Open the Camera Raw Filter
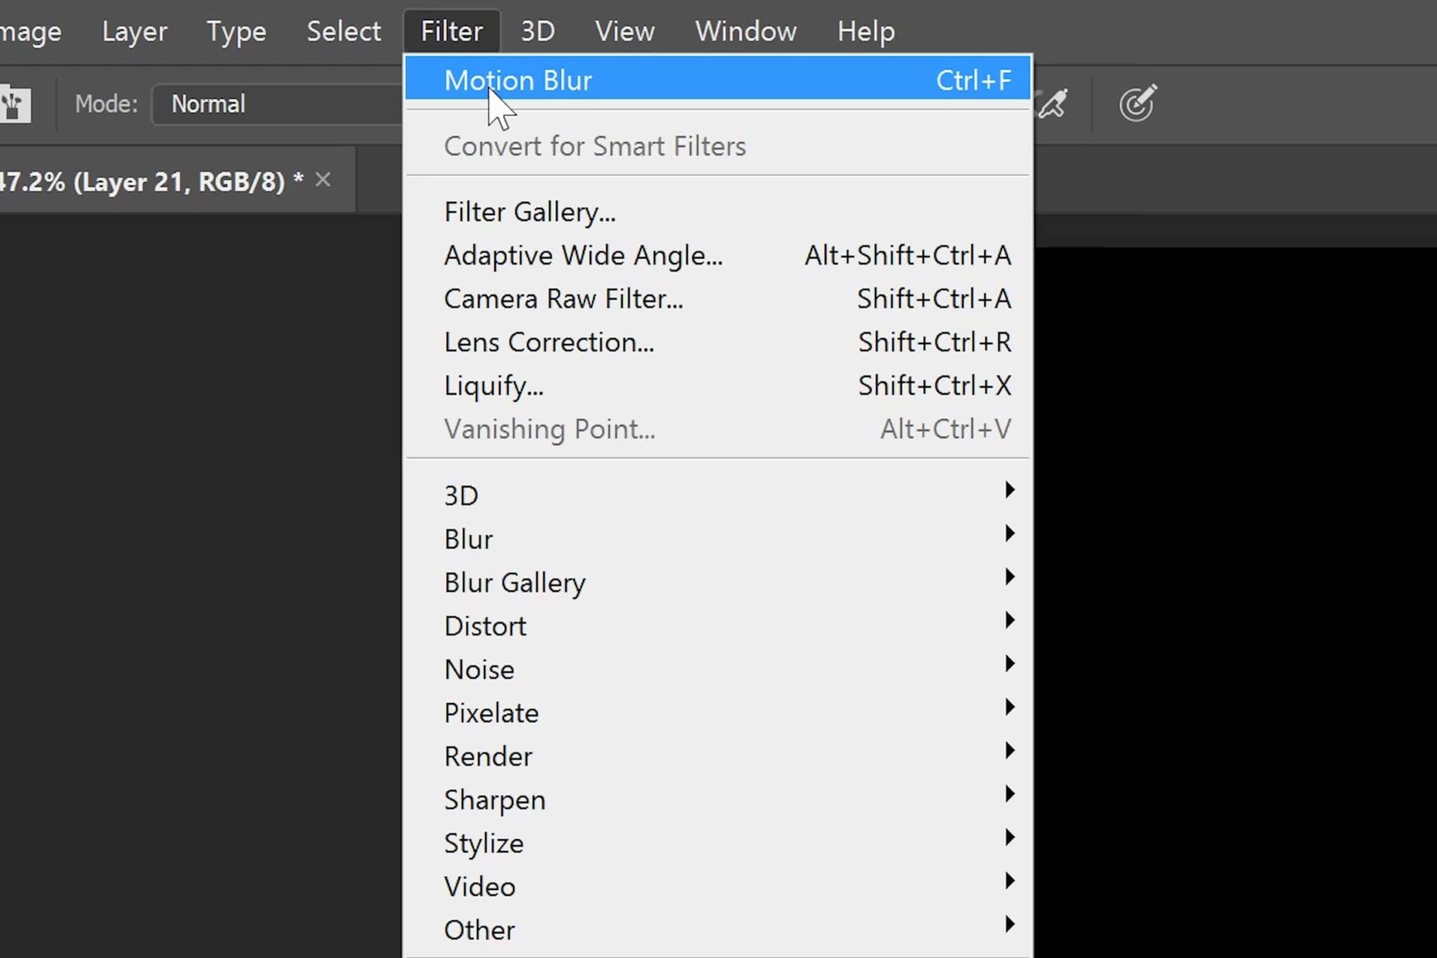This screenshot has height=958, width=1437. (563, 298)
